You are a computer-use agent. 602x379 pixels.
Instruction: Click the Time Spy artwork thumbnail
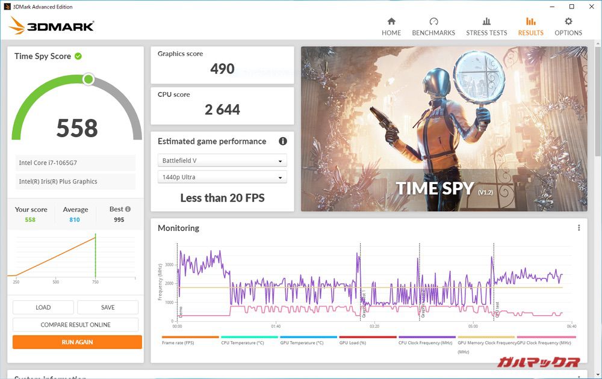(444, 129)
